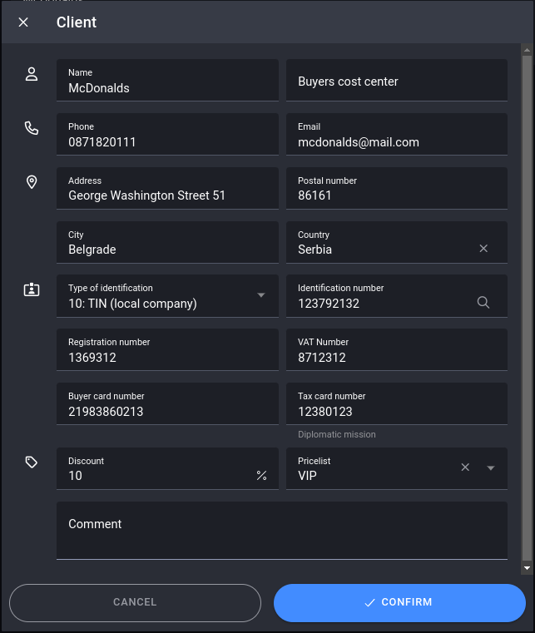Viewport: 535px width, 633px height.
Task: Clear the Pricelist selection with its X
Action: tap(465, 467)
